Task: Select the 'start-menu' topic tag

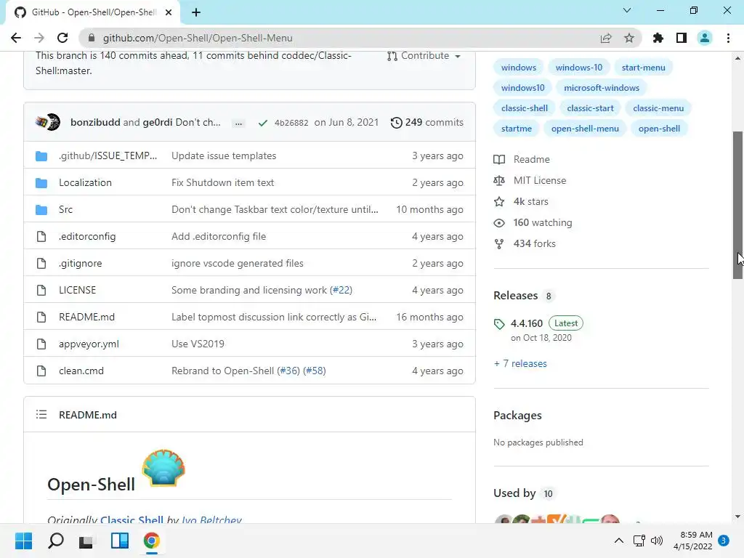Action: [644, 68]
